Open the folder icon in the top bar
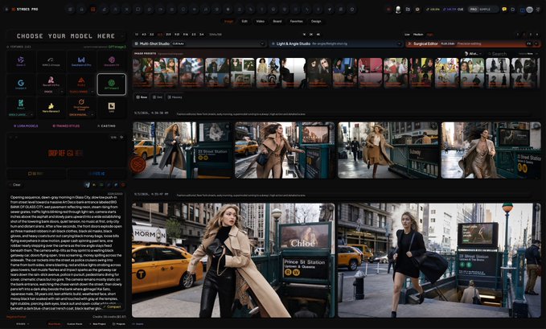 [408, 10]
